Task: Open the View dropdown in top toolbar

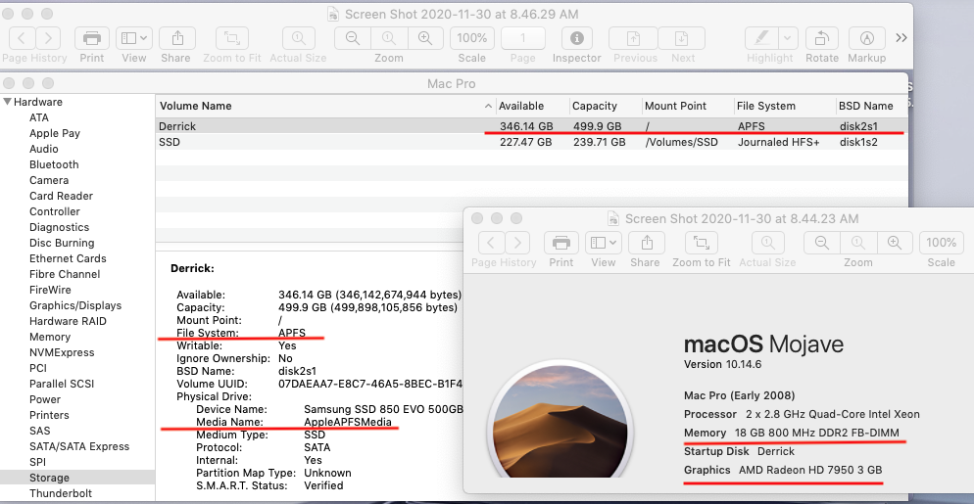Action: click(133, 38)
